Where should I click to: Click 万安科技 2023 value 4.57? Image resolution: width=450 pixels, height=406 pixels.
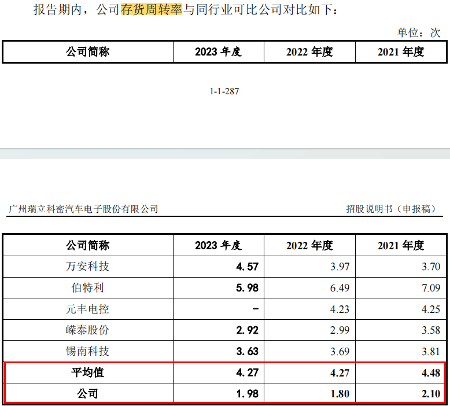pos(248,267)
